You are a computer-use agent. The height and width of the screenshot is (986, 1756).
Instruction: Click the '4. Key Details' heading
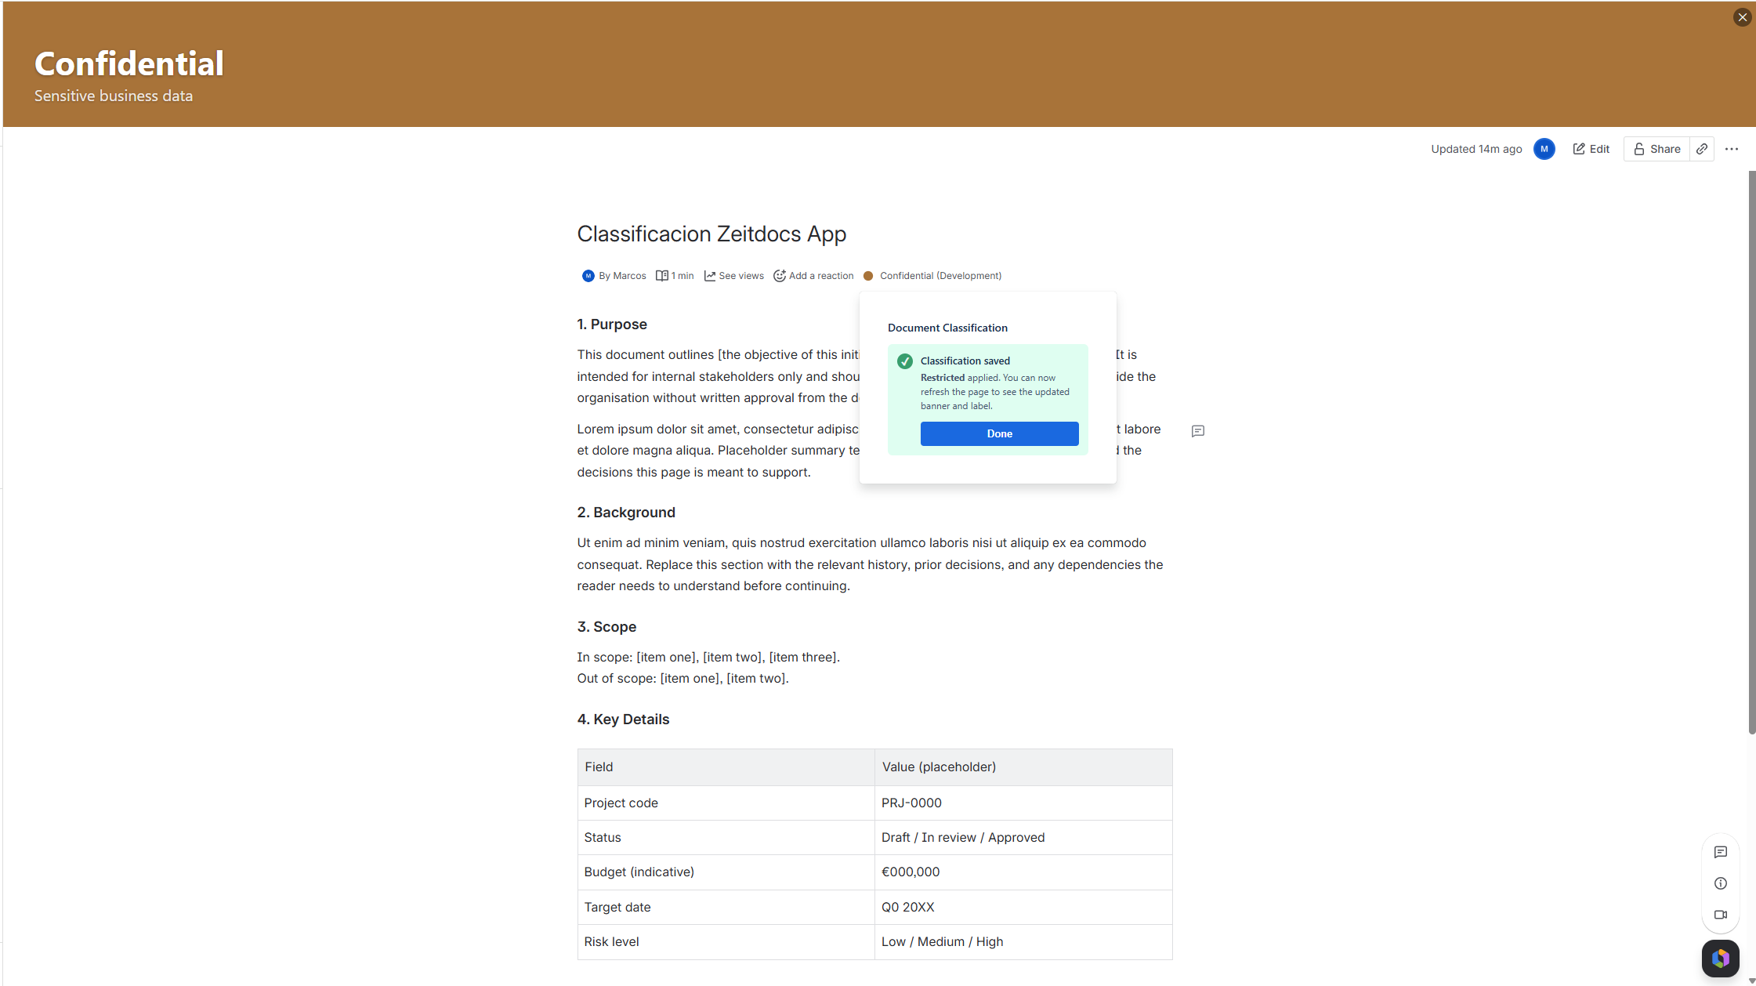(x=623, y=720)
